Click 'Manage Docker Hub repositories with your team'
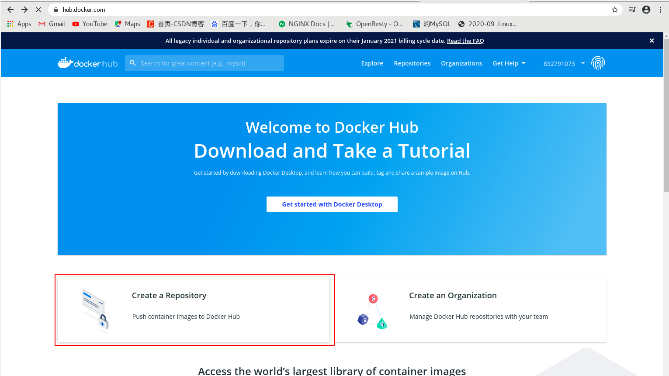This screenshot has width=669, height=376. click(478, 317)
